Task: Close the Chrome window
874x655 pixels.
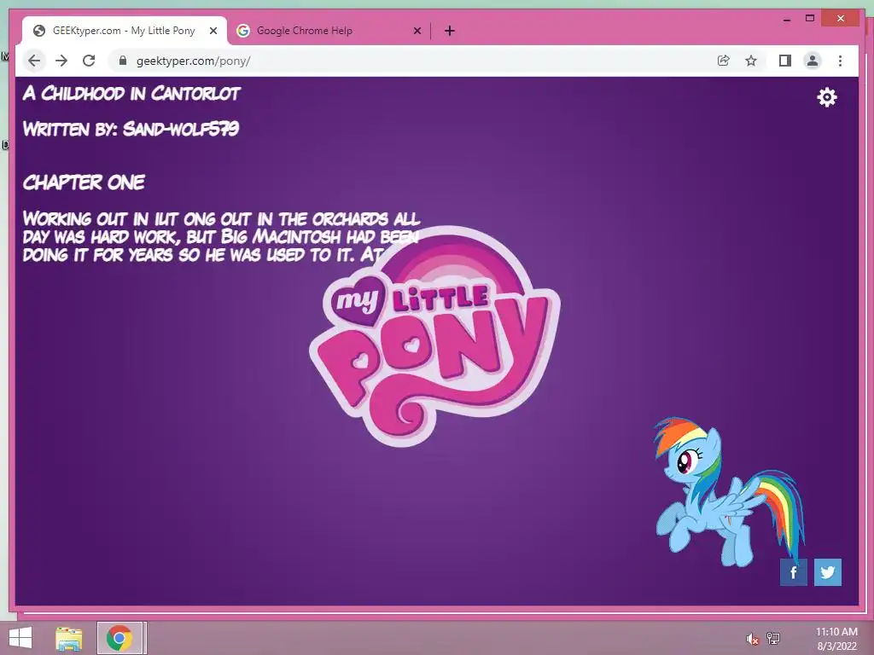Action: tap(841, 19)
